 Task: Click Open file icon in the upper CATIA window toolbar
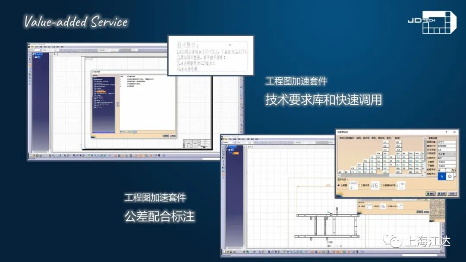(x=34, y=156)
